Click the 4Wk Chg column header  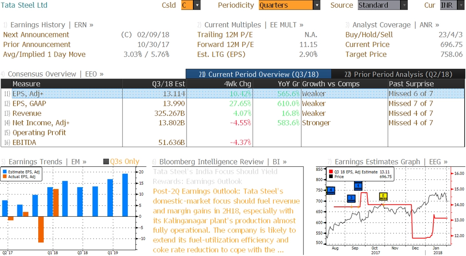(219, 84)
